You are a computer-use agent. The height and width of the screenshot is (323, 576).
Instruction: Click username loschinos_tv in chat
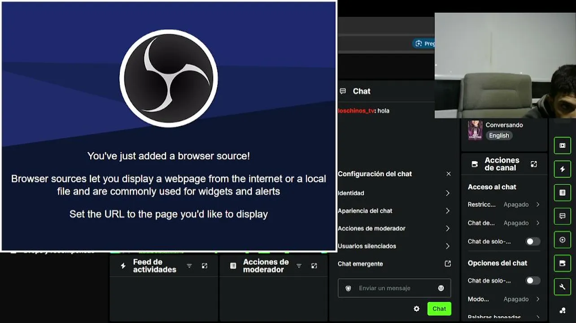pyautogui.click(x=356, y=111)
